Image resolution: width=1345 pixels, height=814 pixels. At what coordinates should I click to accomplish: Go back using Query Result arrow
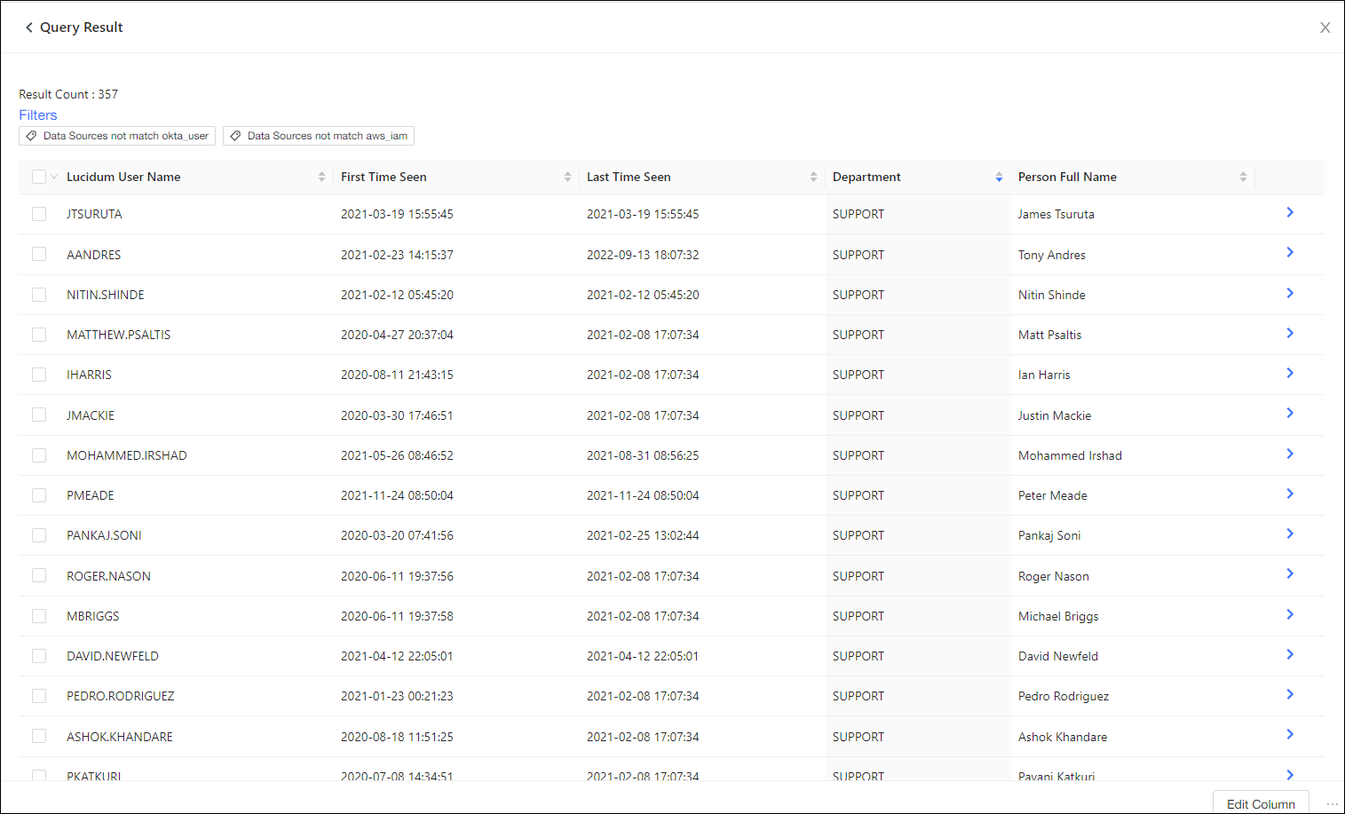29,28
